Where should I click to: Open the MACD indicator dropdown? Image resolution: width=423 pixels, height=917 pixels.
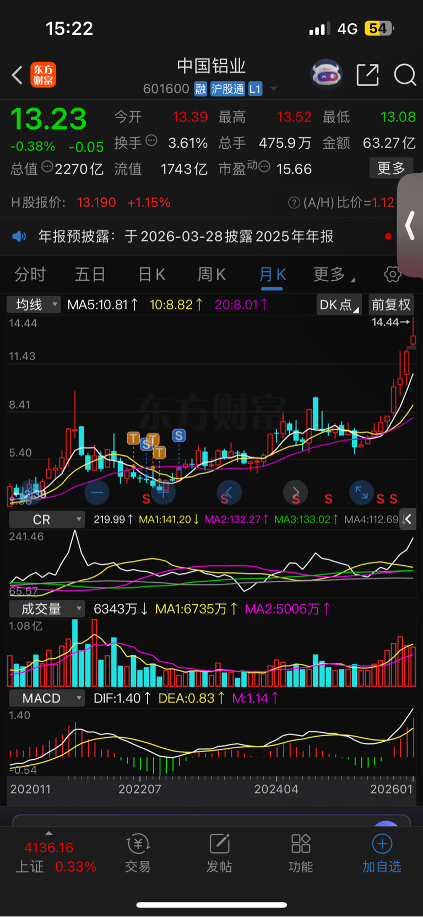pyautogui.click(x=47, y=698)
